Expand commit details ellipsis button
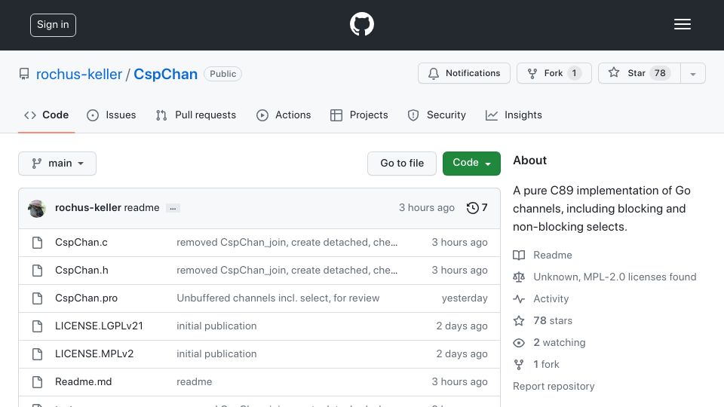This screenshot has height=407, width=724. [x=173, y=208]
